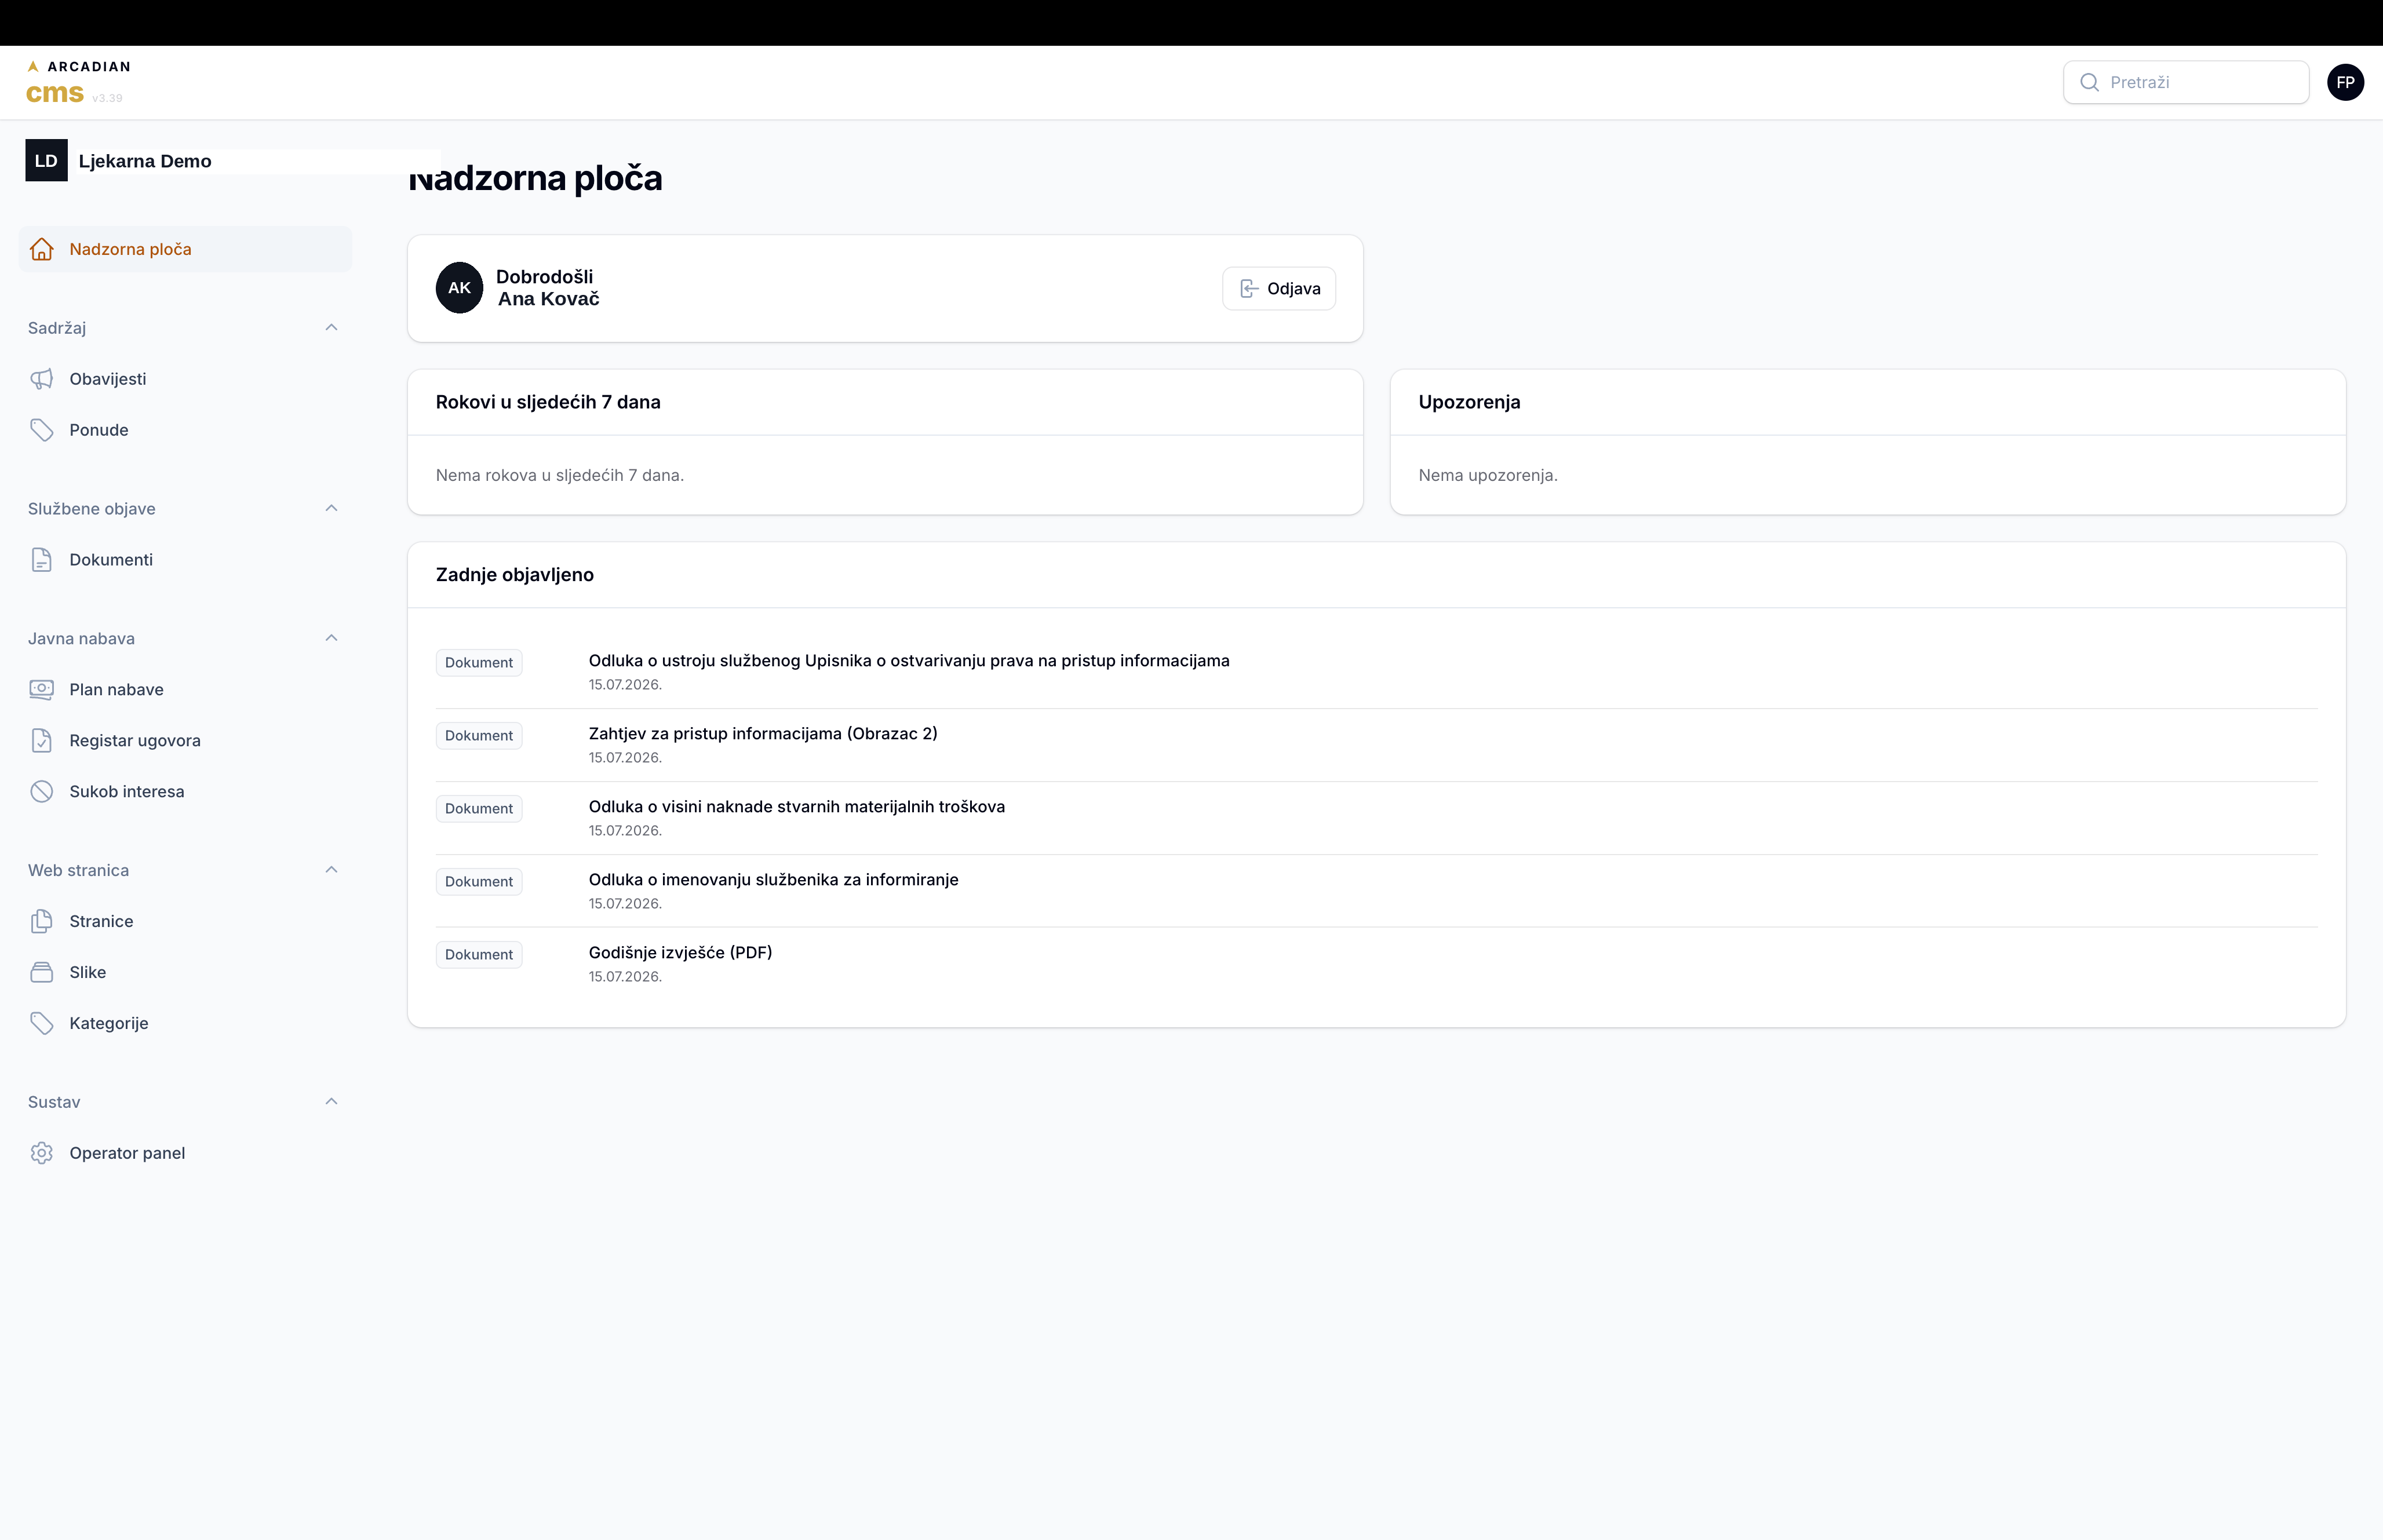Open Odluka o imenovanju službenika za informiranje
Viewport: 2383px width, 1540px height.
(773, 880)
